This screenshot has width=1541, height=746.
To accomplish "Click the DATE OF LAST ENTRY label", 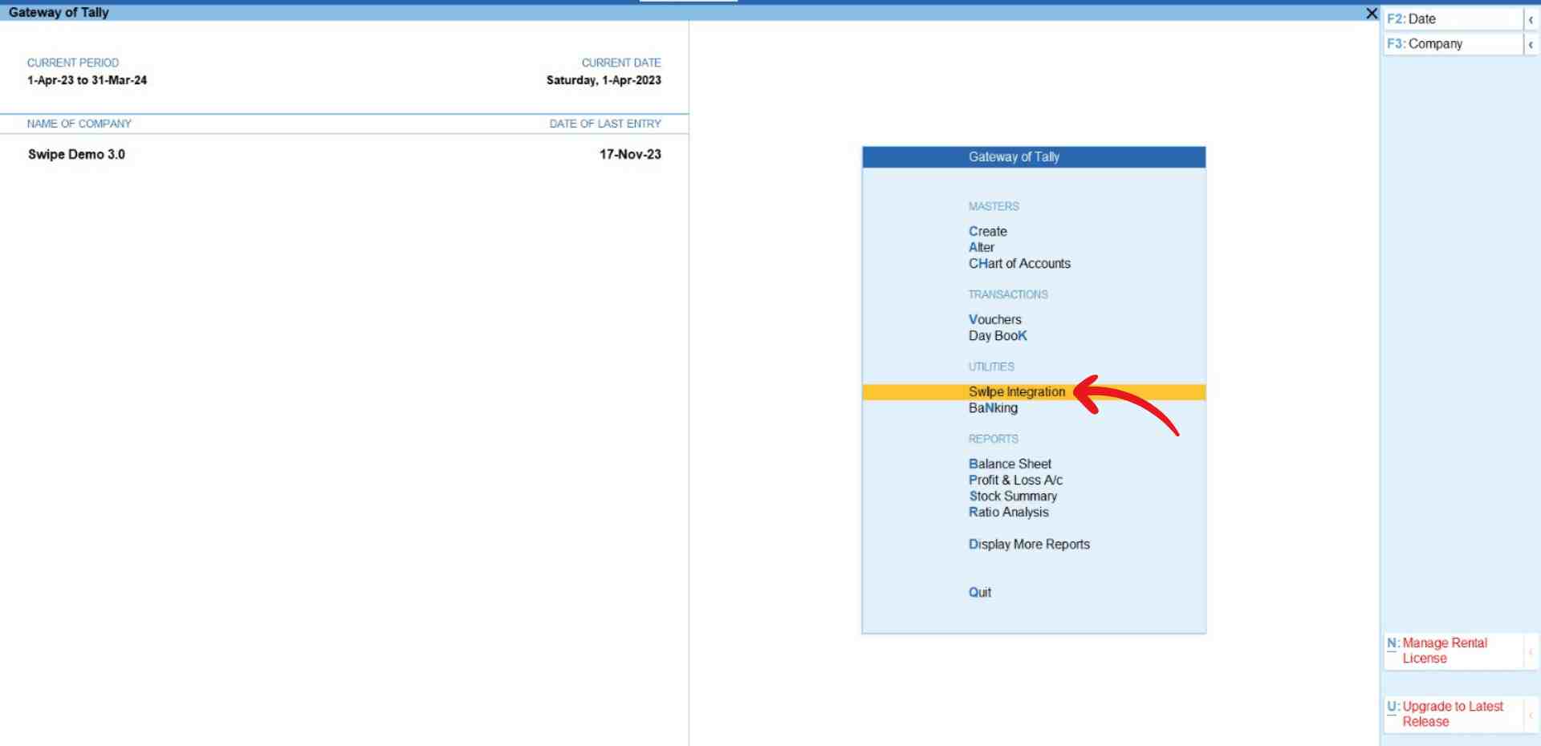I will [x=605, y=124].
